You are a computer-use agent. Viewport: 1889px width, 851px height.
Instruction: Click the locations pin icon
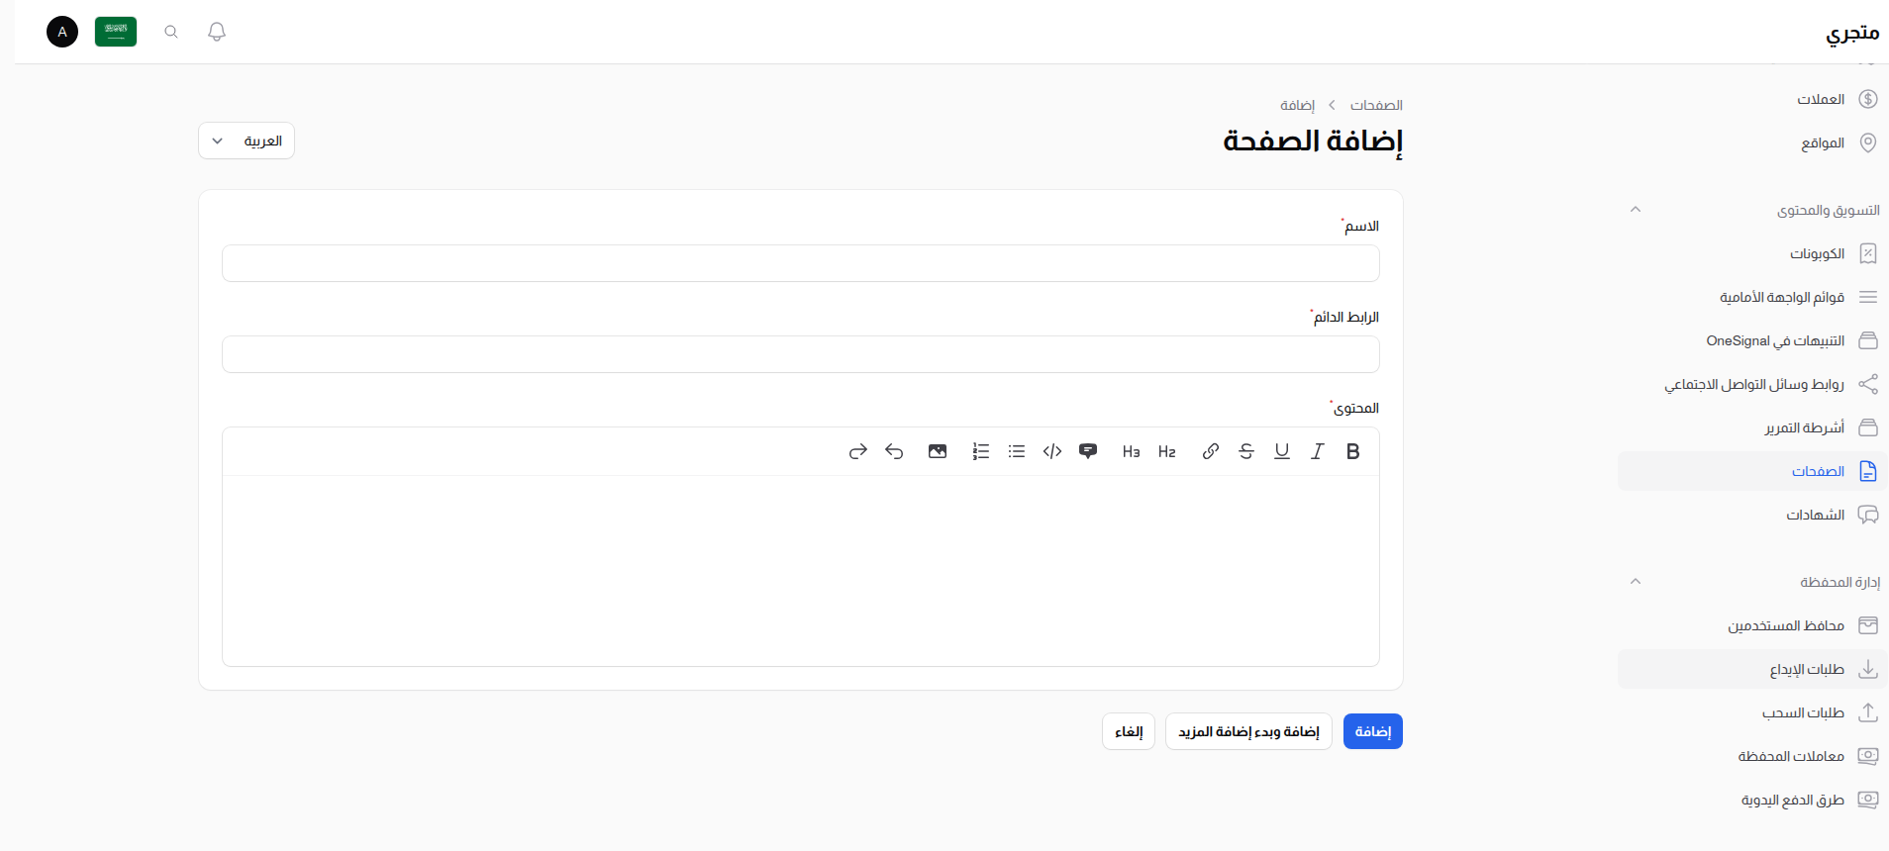coord(1868,142)
